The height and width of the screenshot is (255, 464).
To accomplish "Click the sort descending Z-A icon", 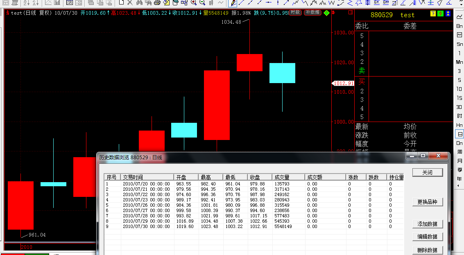I will point(36,3).
